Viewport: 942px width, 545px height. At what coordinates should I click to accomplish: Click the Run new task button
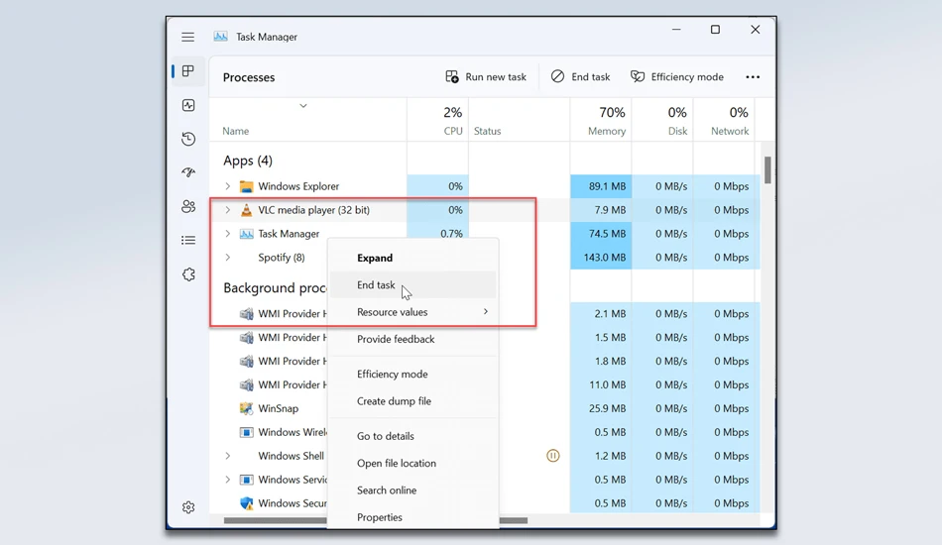486,77
